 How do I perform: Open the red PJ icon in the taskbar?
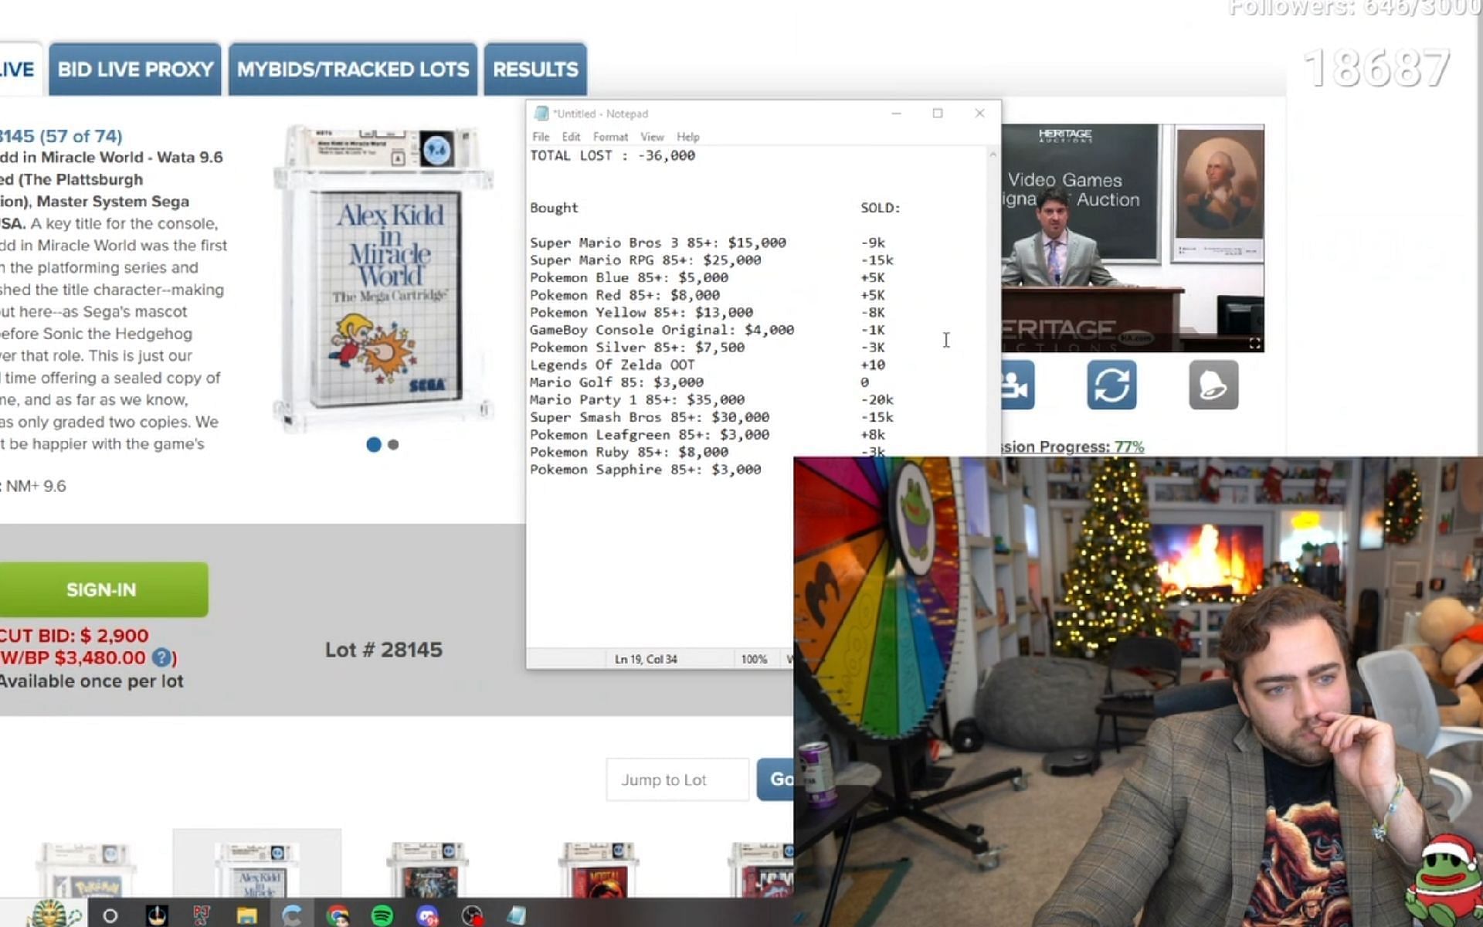[202, 915]
